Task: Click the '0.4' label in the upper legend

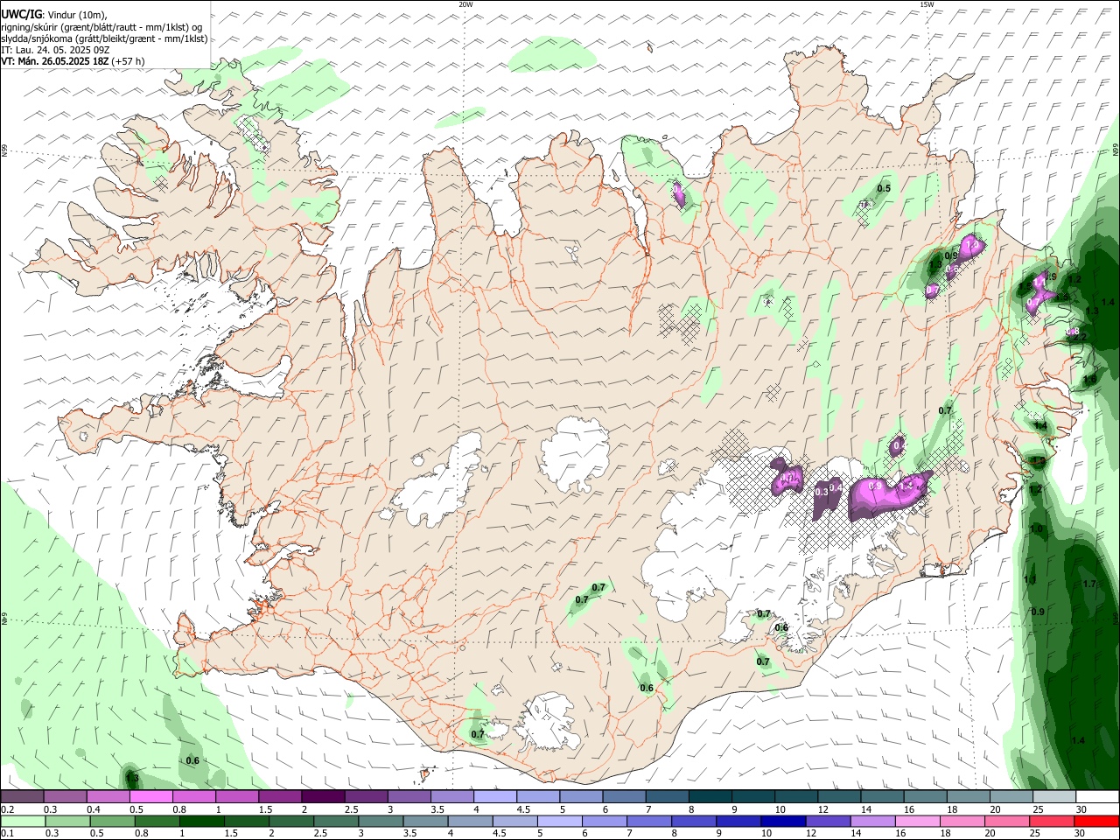Action: pos(93,810)
